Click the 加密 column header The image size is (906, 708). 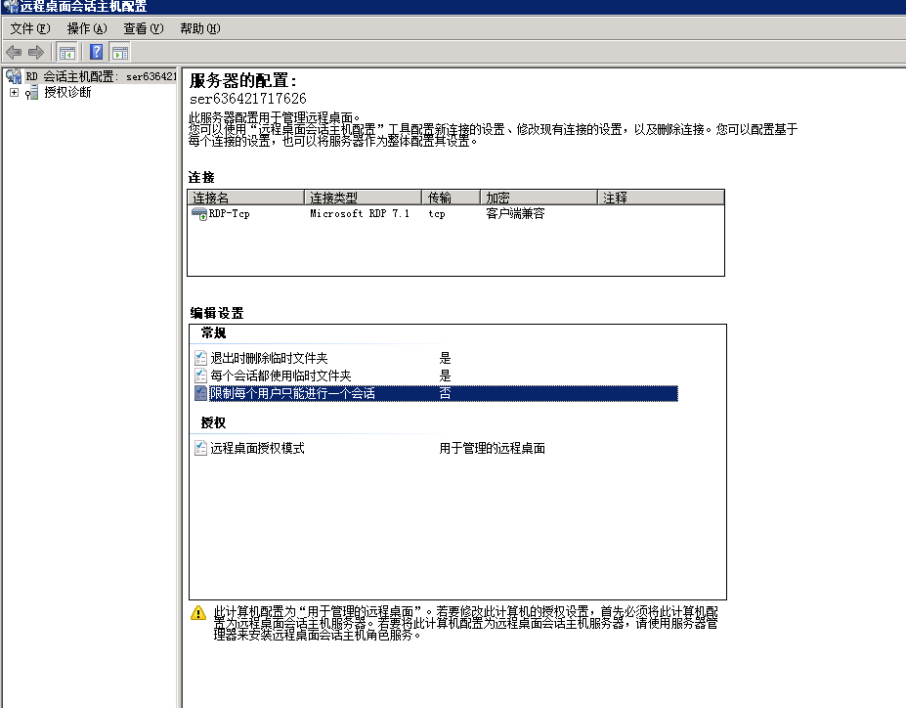click(x=539, y=198)
